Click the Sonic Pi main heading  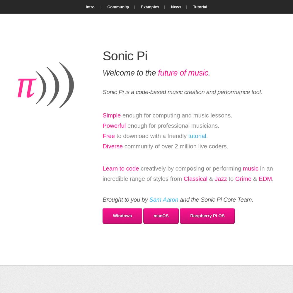pos(125,56)
